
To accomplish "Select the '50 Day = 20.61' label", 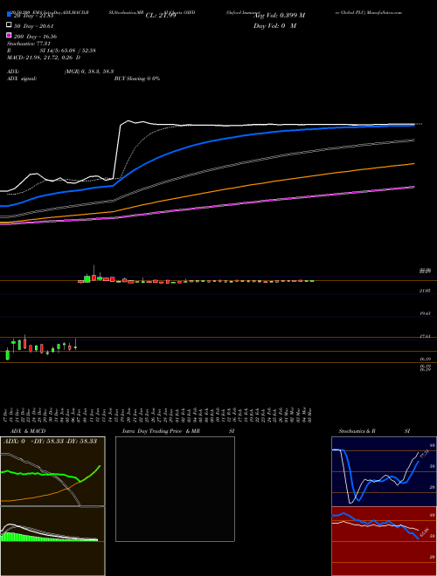I will 33,26.
